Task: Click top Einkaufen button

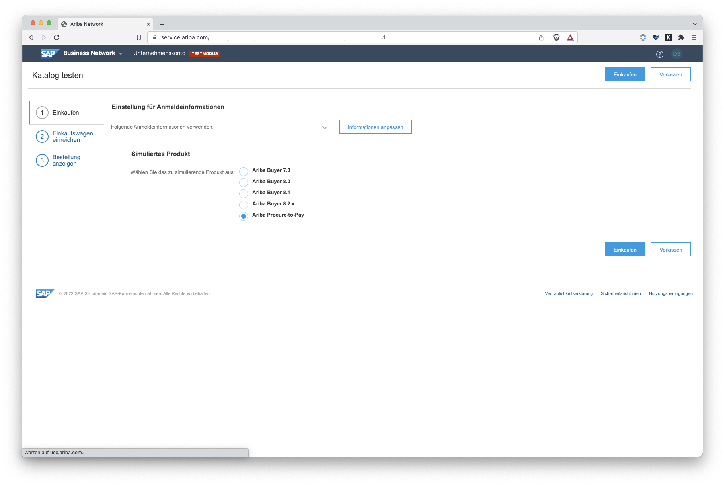Action: point(625,74)
